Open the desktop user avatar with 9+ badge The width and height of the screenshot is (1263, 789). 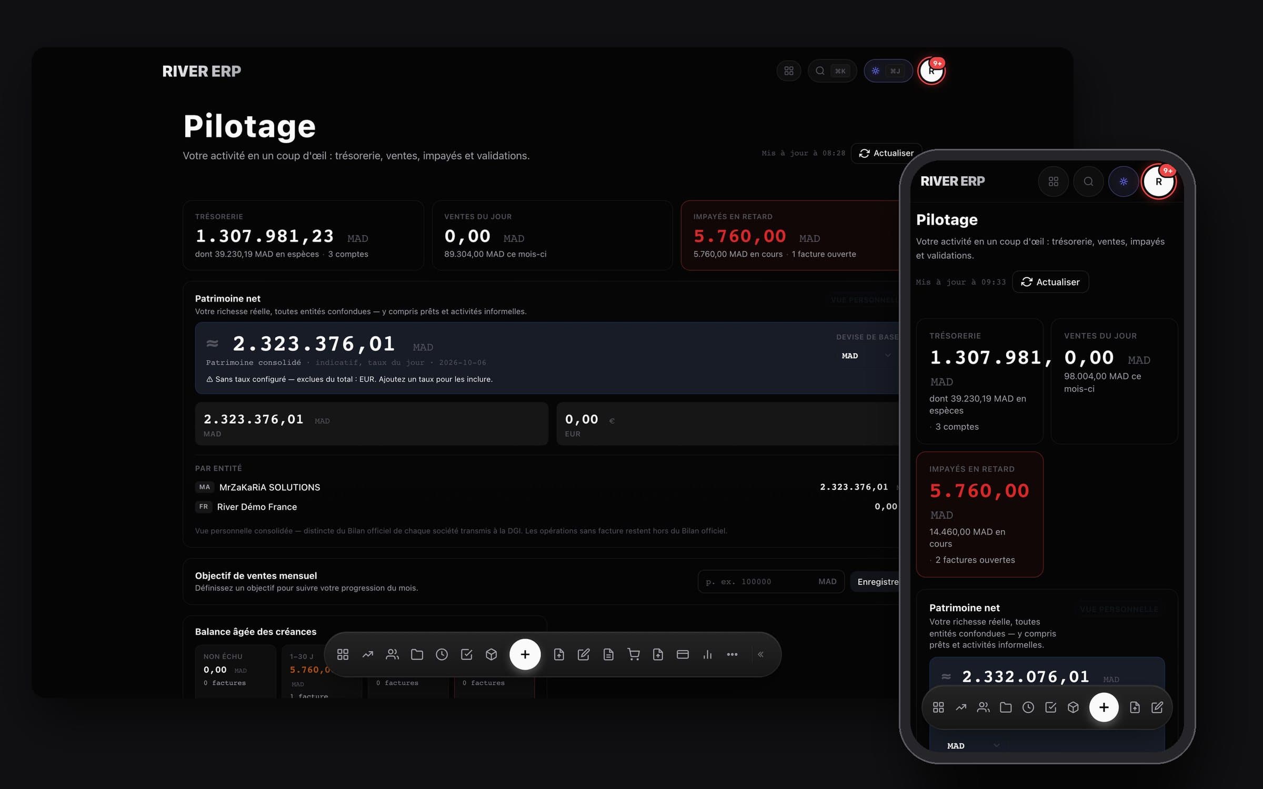click(x=931, y=71)
